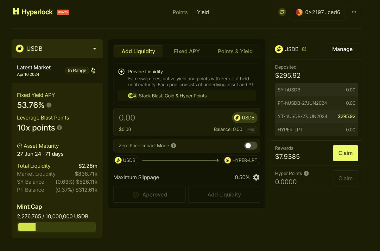The image size is (380, 251).
Task: Toggle Zero Price Impact Mode switch
Action: tap(250, 146)
